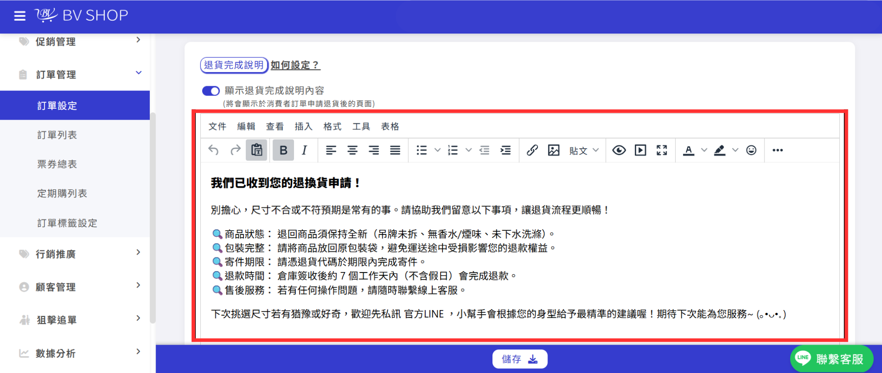Viewport: 882px width, 373px height.
Task: Insert a numbered list
Action: [x=453, y=150]
